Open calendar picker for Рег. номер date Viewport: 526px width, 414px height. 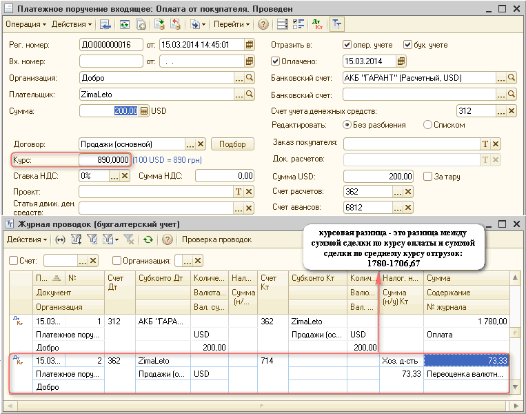click(x=248, y=45)
